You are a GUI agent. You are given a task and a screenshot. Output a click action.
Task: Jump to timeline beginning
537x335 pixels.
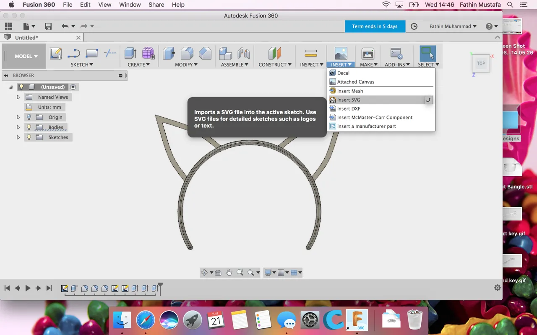coord(7,288)
